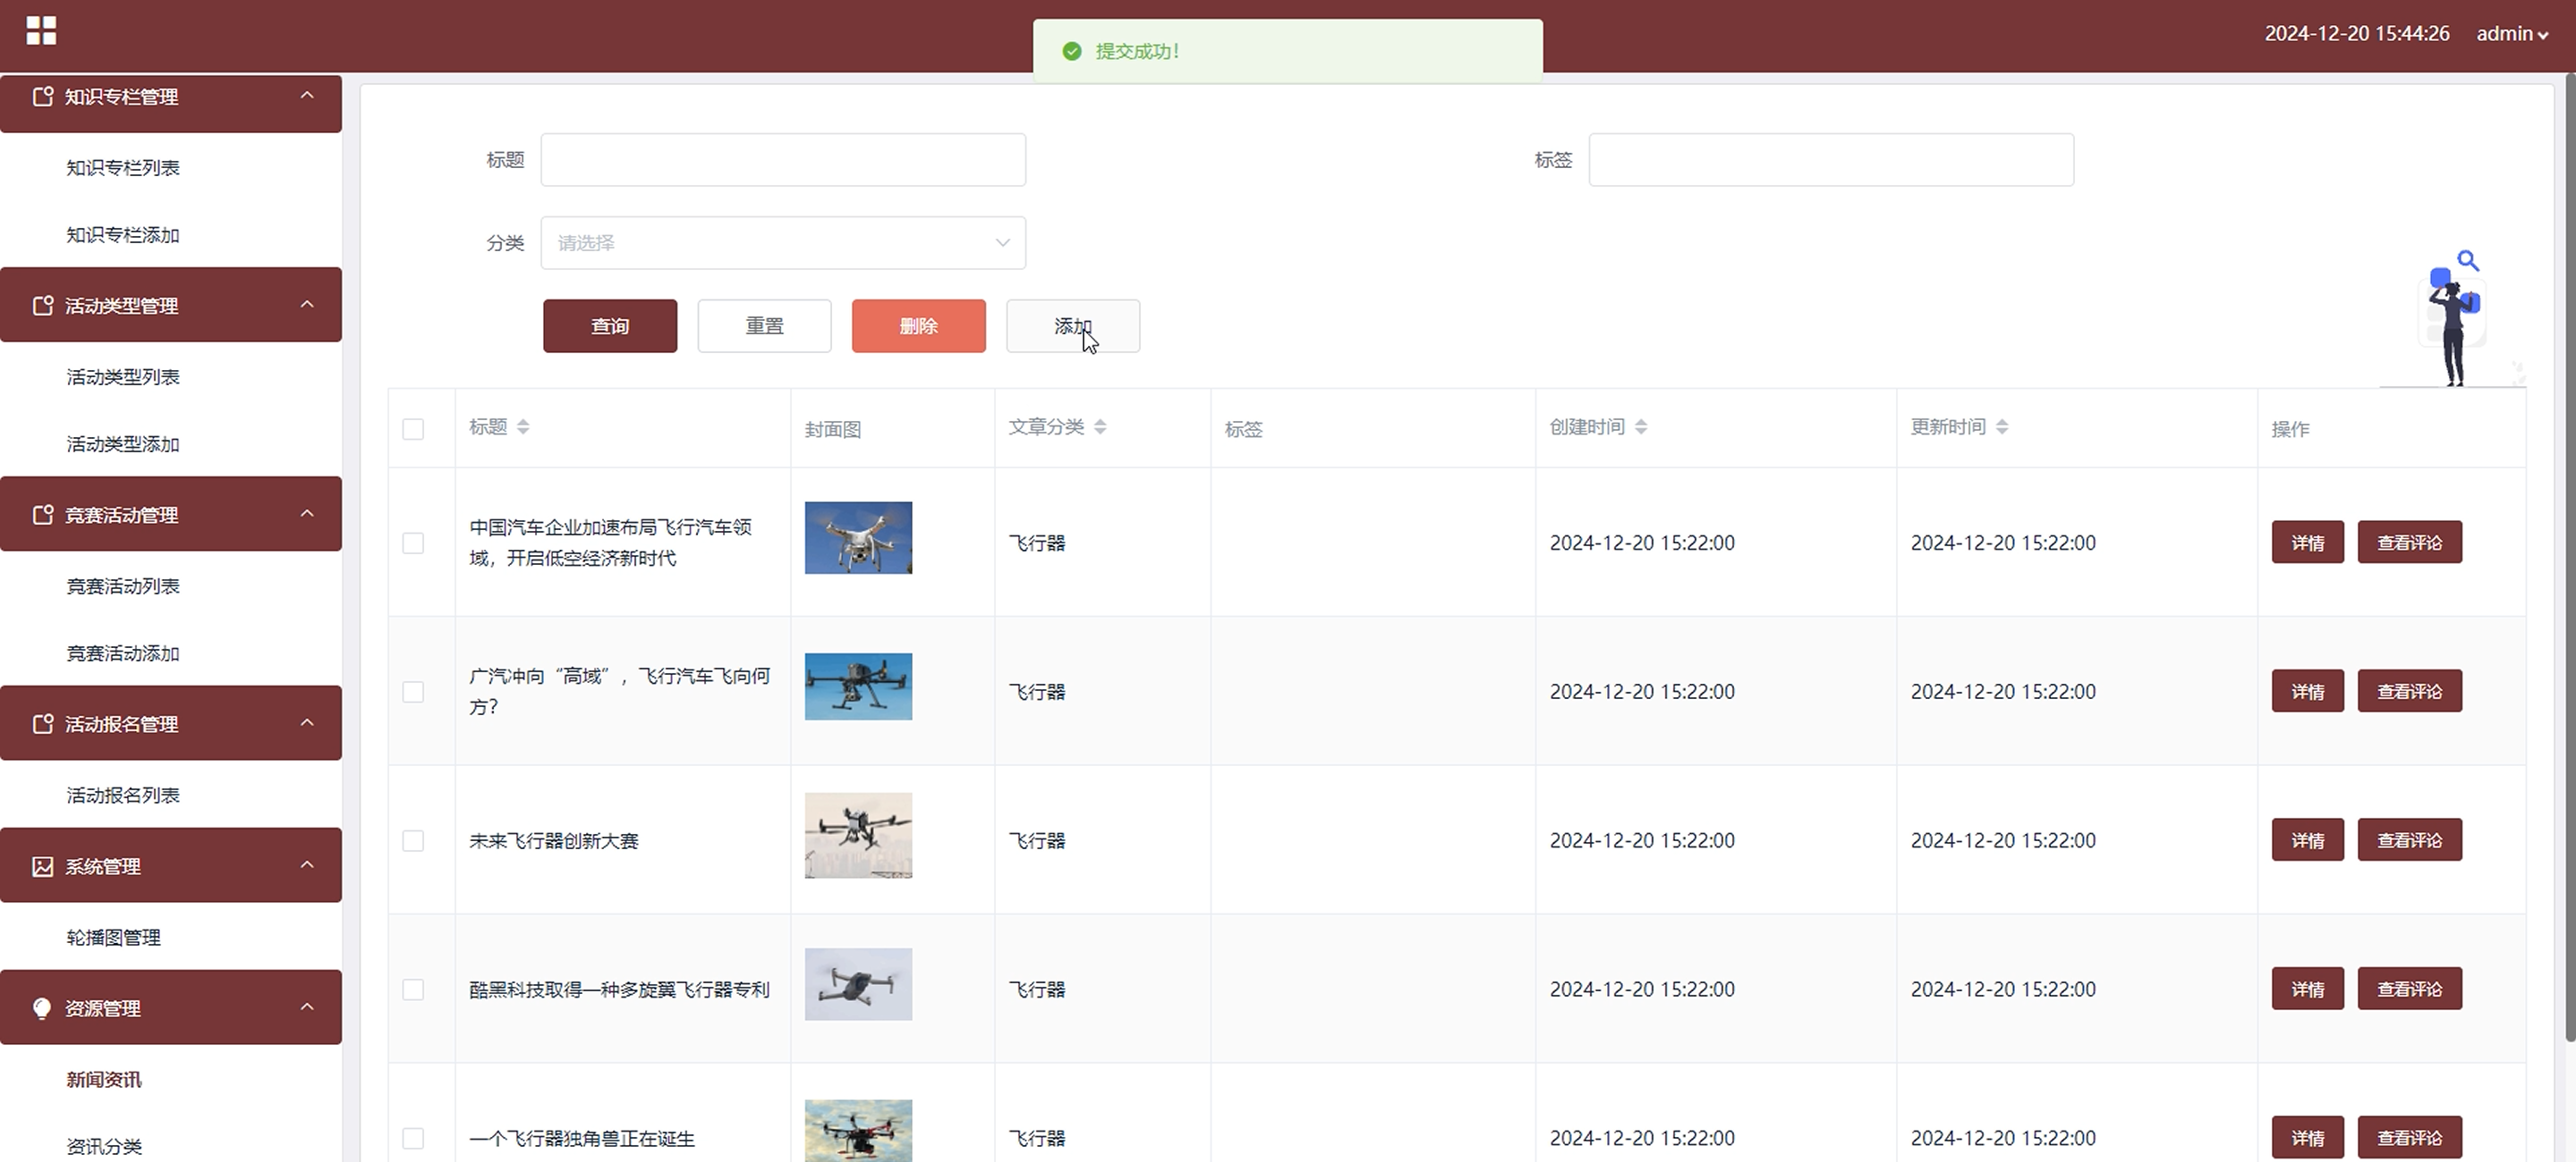
Task: Collapse the 活动类型管理 section chevron
Action: (x=307, y=305)
